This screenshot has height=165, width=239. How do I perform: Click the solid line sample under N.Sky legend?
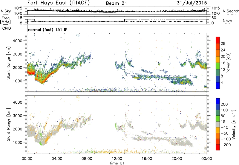click(x=6, y=14)
